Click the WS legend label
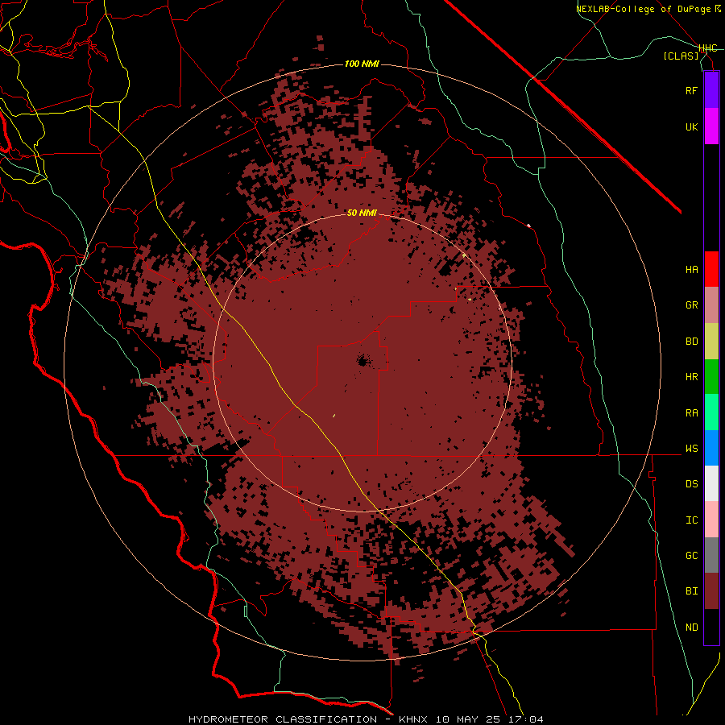Screen dimensions: 725x725 pyautogui.click(x=691, y=448)
